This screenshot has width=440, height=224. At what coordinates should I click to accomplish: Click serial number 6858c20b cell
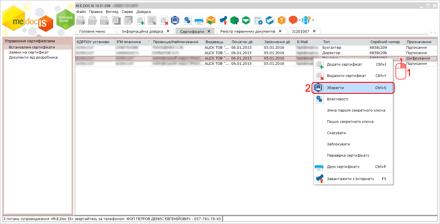387,53
